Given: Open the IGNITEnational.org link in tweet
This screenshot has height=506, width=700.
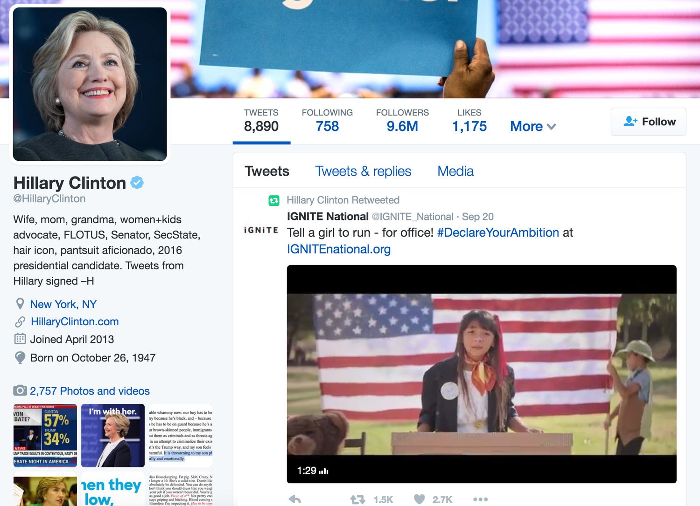Looking at the screenshot, I should 339,249.
